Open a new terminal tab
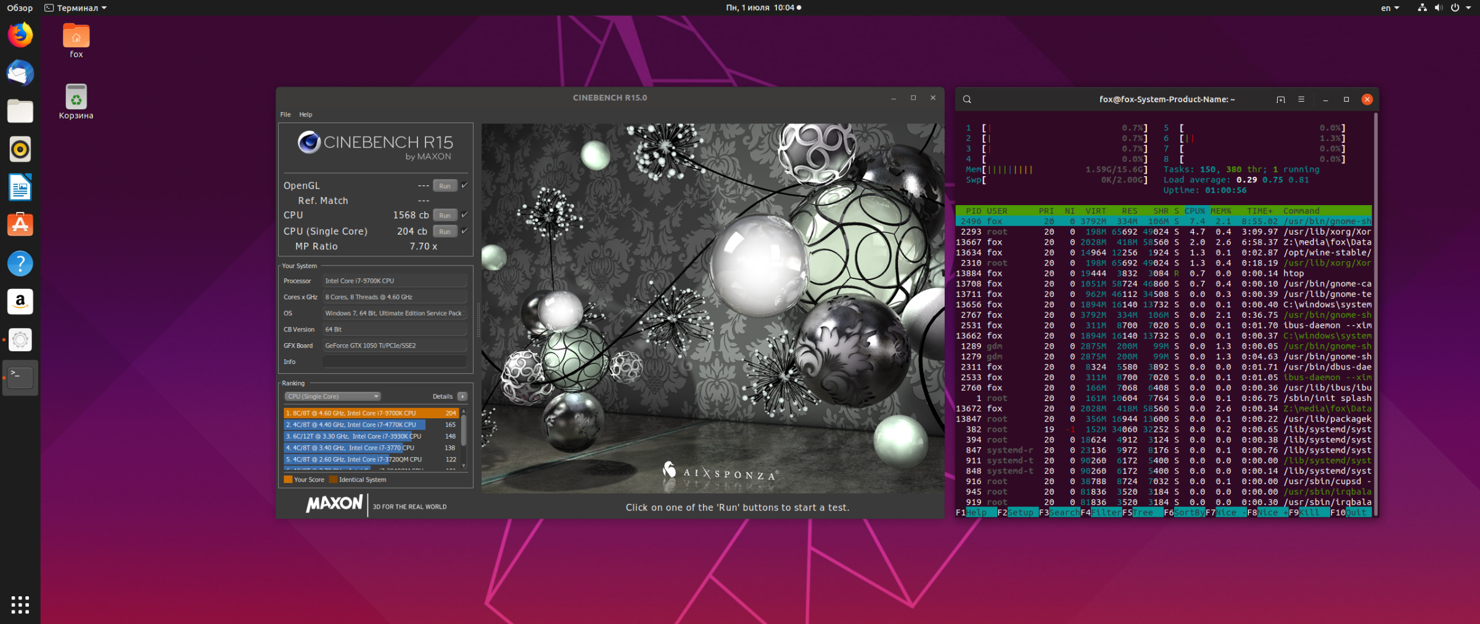1480x624 pixels. tap(1281, 99)
